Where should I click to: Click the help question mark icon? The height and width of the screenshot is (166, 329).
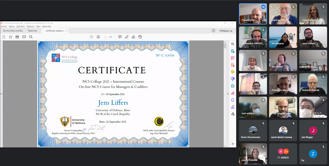(x=213, y=31)
